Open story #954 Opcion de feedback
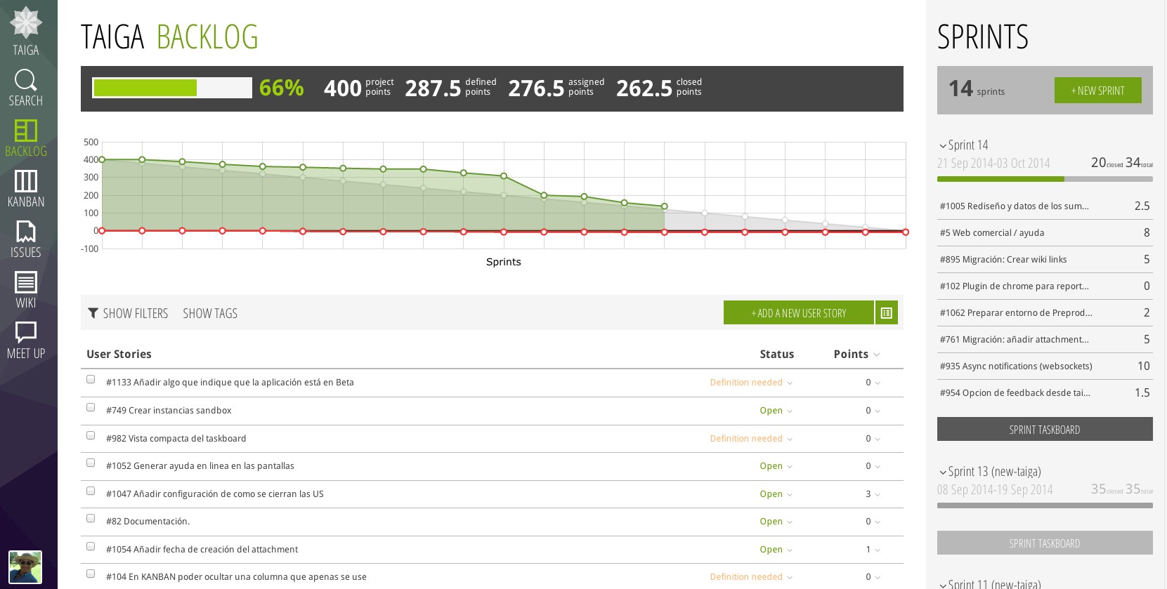 click(1015, 393)
